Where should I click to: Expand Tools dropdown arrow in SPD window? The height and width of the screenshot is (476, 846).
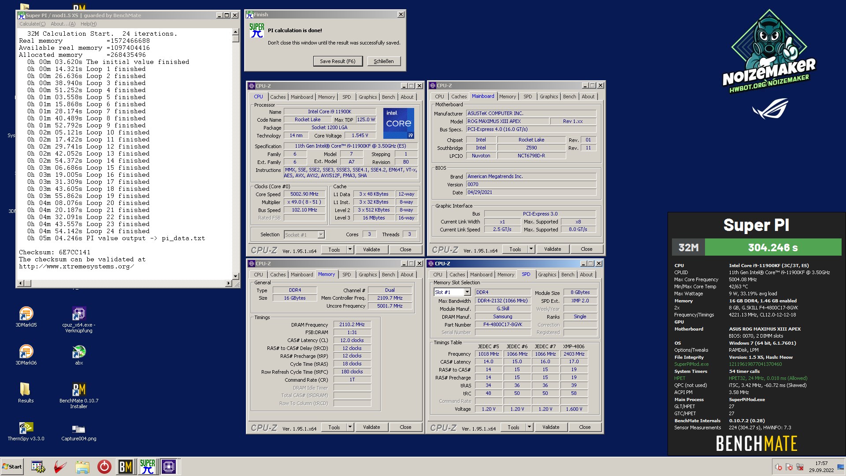[529, 427]
